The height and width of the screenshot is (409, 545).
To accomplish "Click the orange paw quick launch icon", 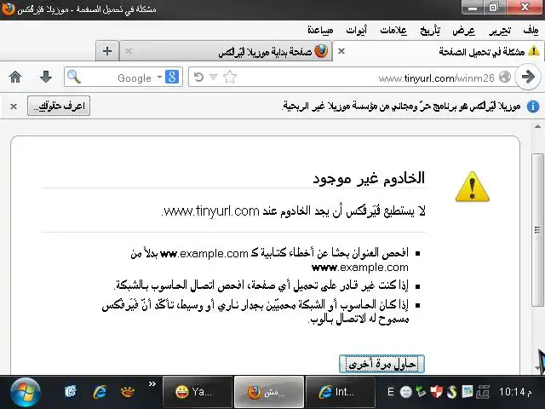I will click(128, 392).
